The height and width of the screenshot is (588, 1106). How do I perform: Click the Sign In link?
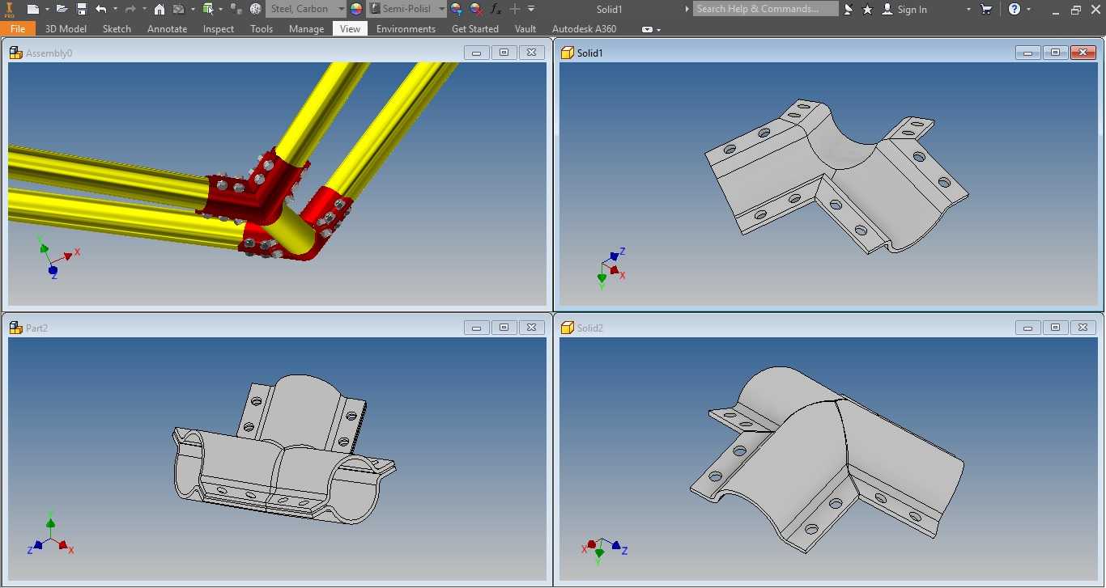(912, 9)
